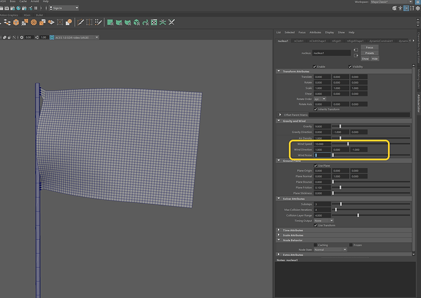Screen dimensions: 421x298
Task: Expand the Time Attributes section
Action: (279, 230)
